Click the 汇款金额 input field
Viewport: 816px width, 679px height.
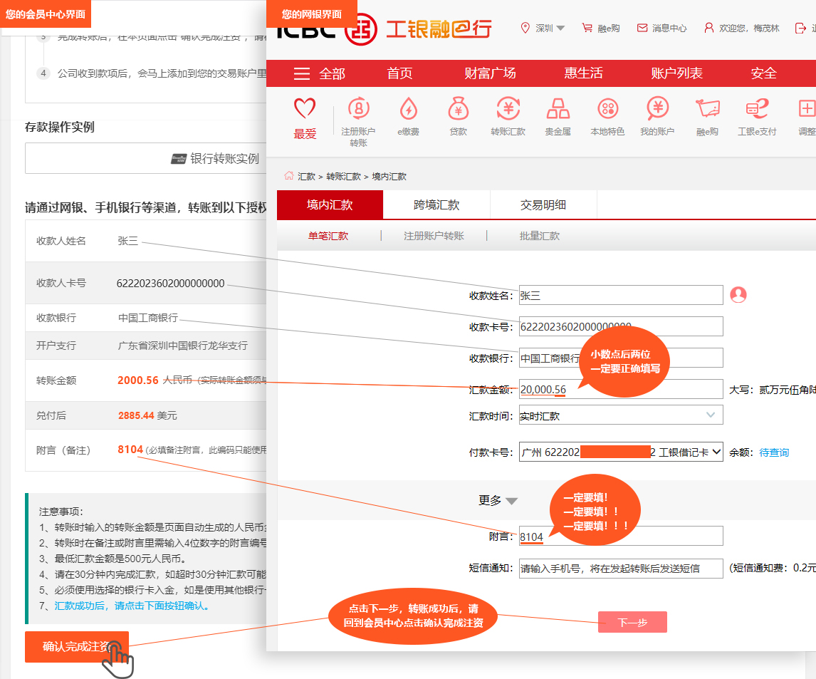click(621, 389)
